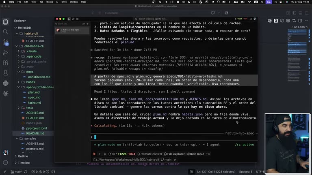Open the editor More Actions ellipsis
Viewport: 312px width, 175px height.
[x=306, y=21]
